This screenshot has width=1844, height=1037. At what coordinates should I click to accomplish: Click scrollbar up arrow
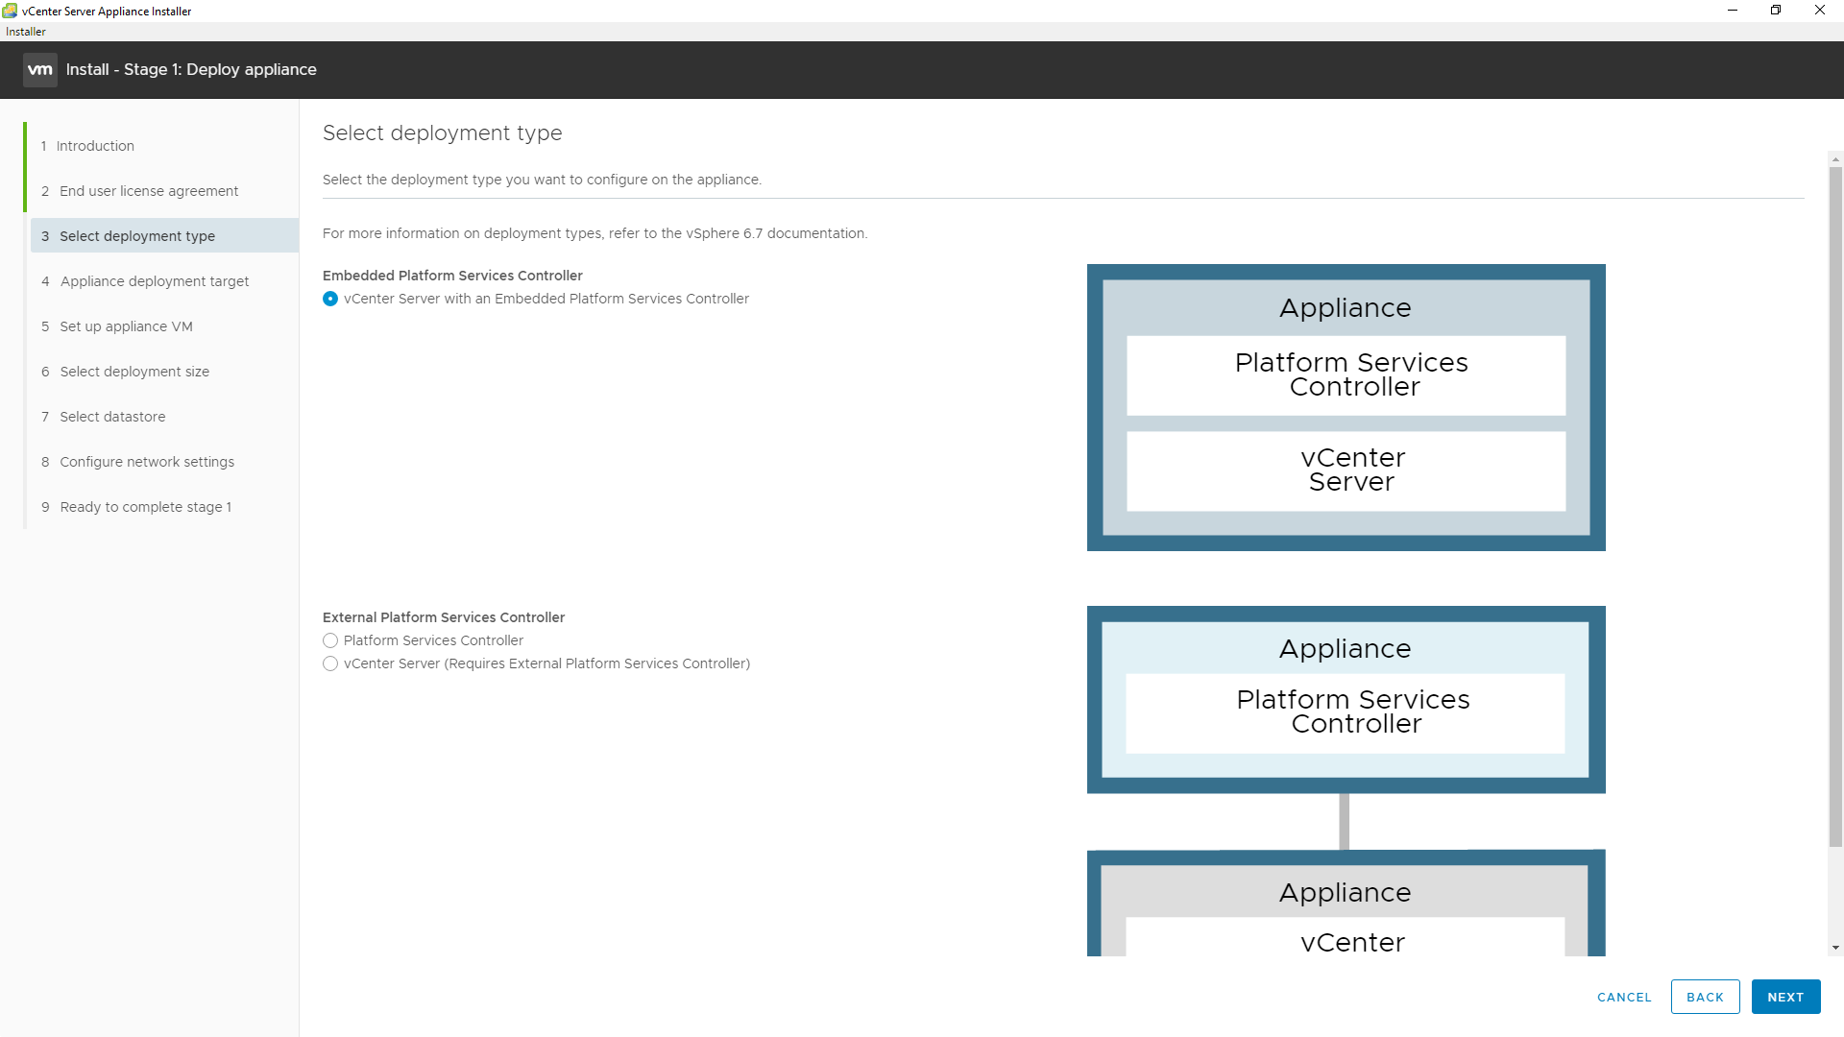[1835, 159]
